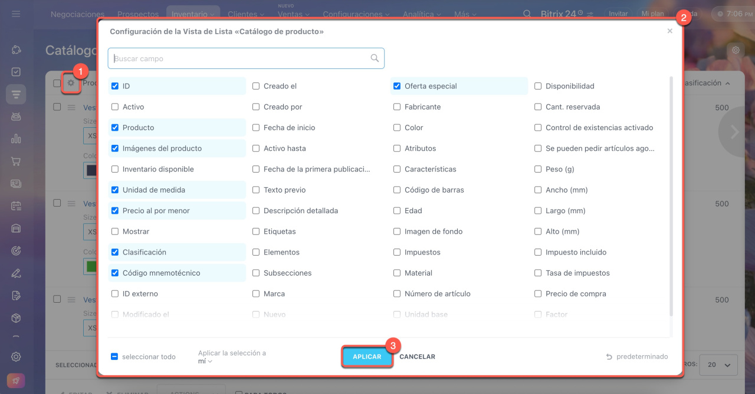This screenshot has height=394, width=755.
Task: Uncheck the Oferta especial checkbox
Action: (397, 86)
